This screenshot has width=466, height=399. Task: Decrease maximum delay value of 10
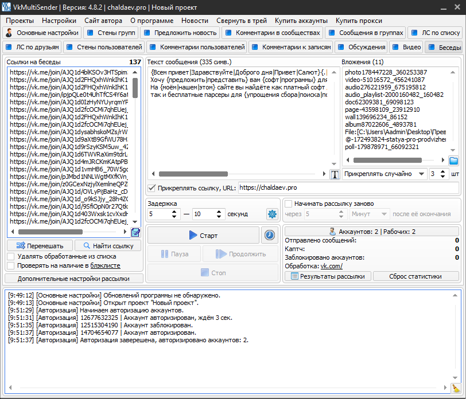(219, 217)
